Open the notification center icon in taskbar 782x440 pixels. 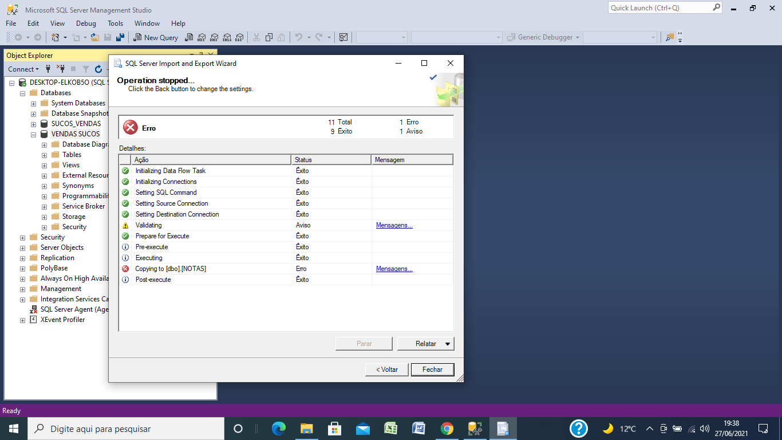click(x=763, y=429)
